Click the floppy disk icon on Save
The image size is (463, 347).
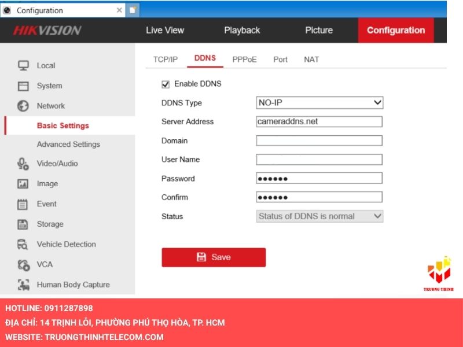point(201,257)
